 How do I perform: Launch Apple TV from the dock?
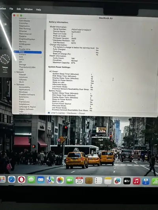click(127, 181)
